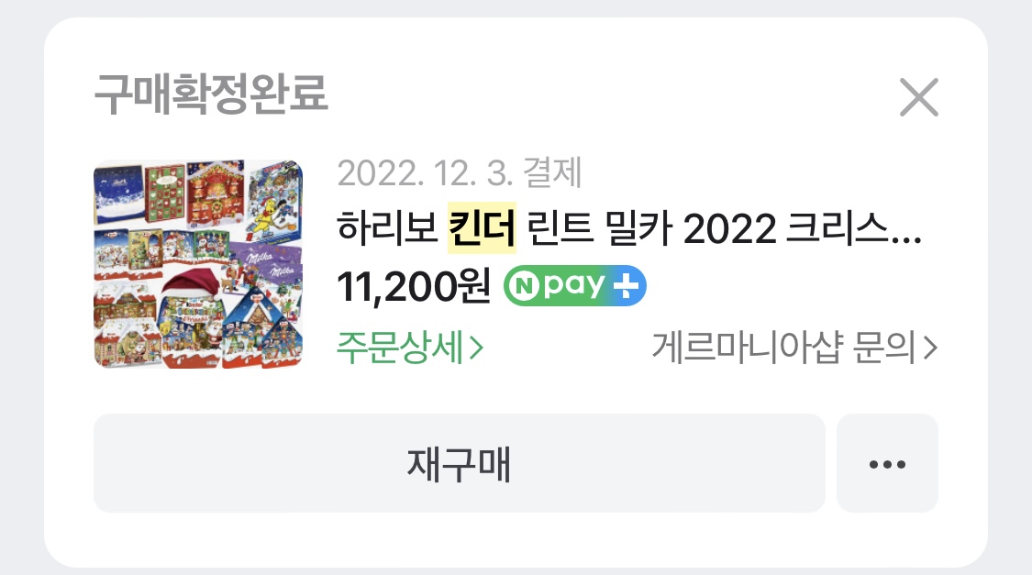Dismiss the order card with the X icon
This screenshot has height=575, width=1032.
(x=919, y=97)
